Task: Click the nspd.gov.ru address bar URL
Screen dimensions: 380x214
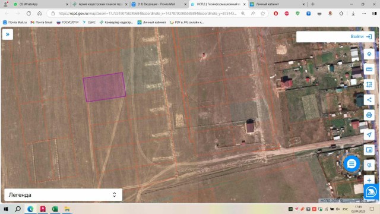Action: [147, 14]
